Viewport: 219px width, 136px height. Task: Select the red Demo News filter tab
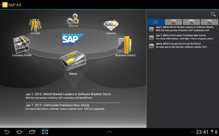pos(174,22)
